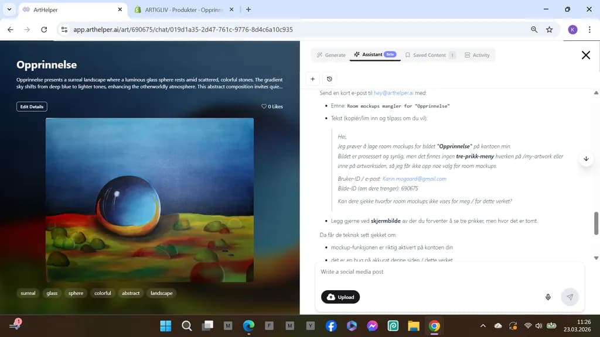Viewport: 600px width, 337px height.
Task: Click Edit Details for Opprinnelse
Action: tap(32, 106)
